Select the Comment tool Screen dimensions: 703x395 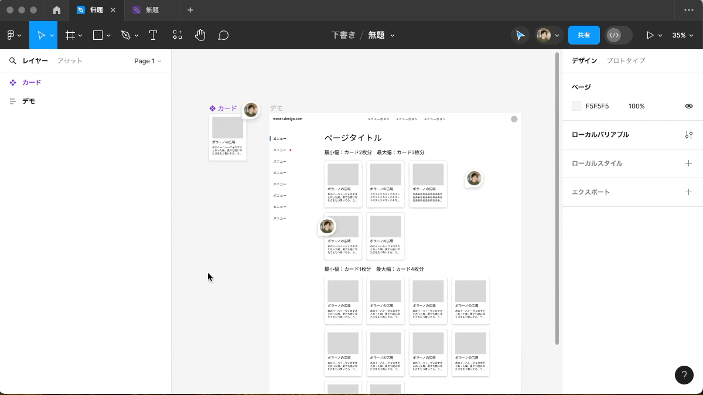coord(223,35)
